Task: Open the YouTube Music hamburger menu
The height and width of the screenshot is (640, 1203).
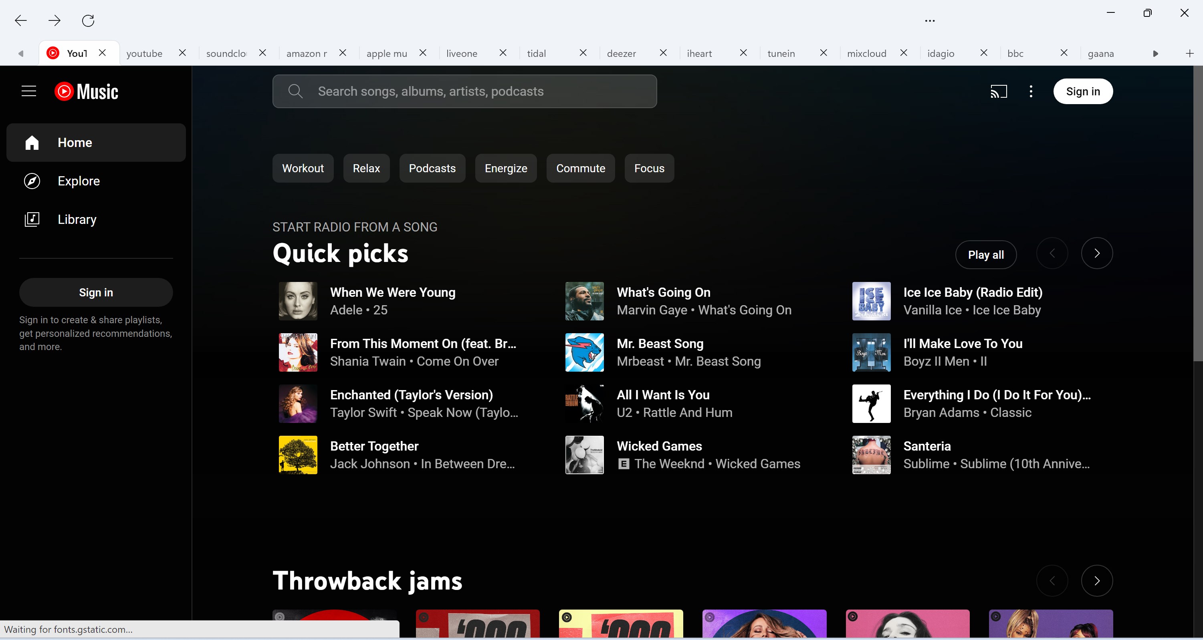Action: coord(28,91)
